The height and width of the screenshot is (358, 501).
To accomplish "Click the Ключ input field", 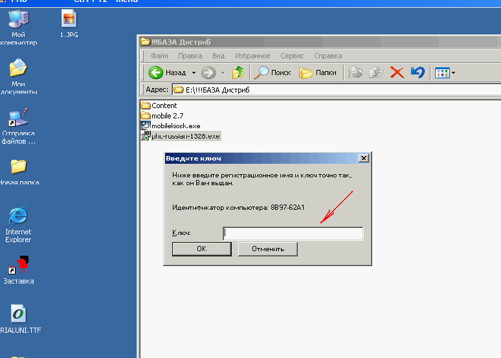I will pos(293,233).
